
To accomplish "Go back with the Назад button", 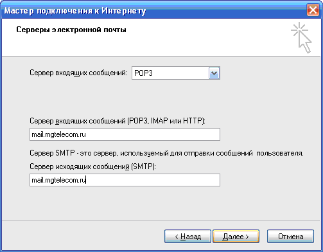I will 188,237.
